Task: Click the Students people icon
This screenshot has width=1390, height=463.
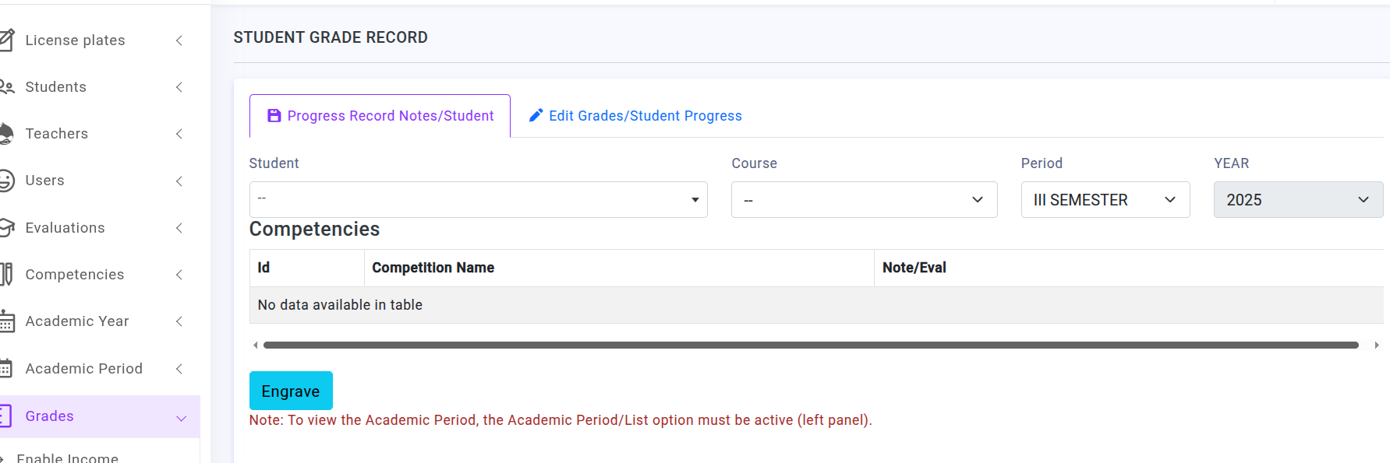Action: 7,87
